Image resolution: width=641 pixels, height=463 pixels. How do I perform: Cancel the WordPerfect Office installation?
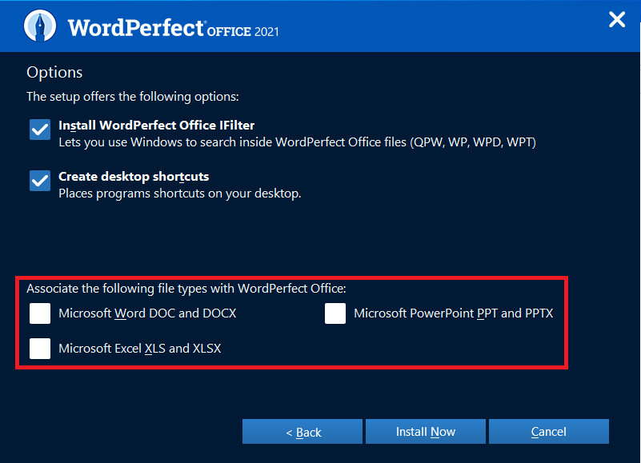click(x=548, y=431)
